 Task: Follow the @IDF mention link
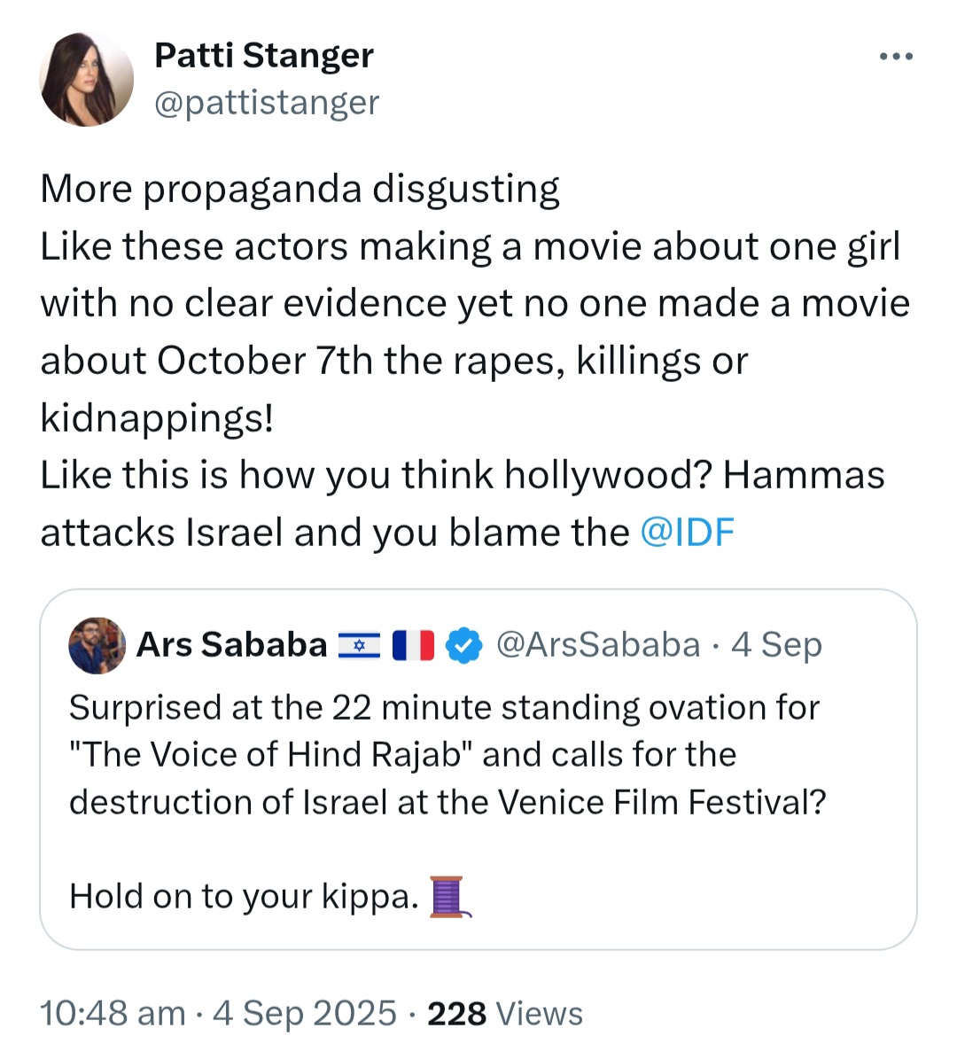click(x=687, y=533)
